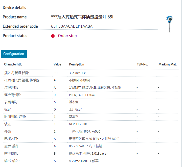Click the Description column header
This screenshot has width=182, height=167.
tap(77, 64)
